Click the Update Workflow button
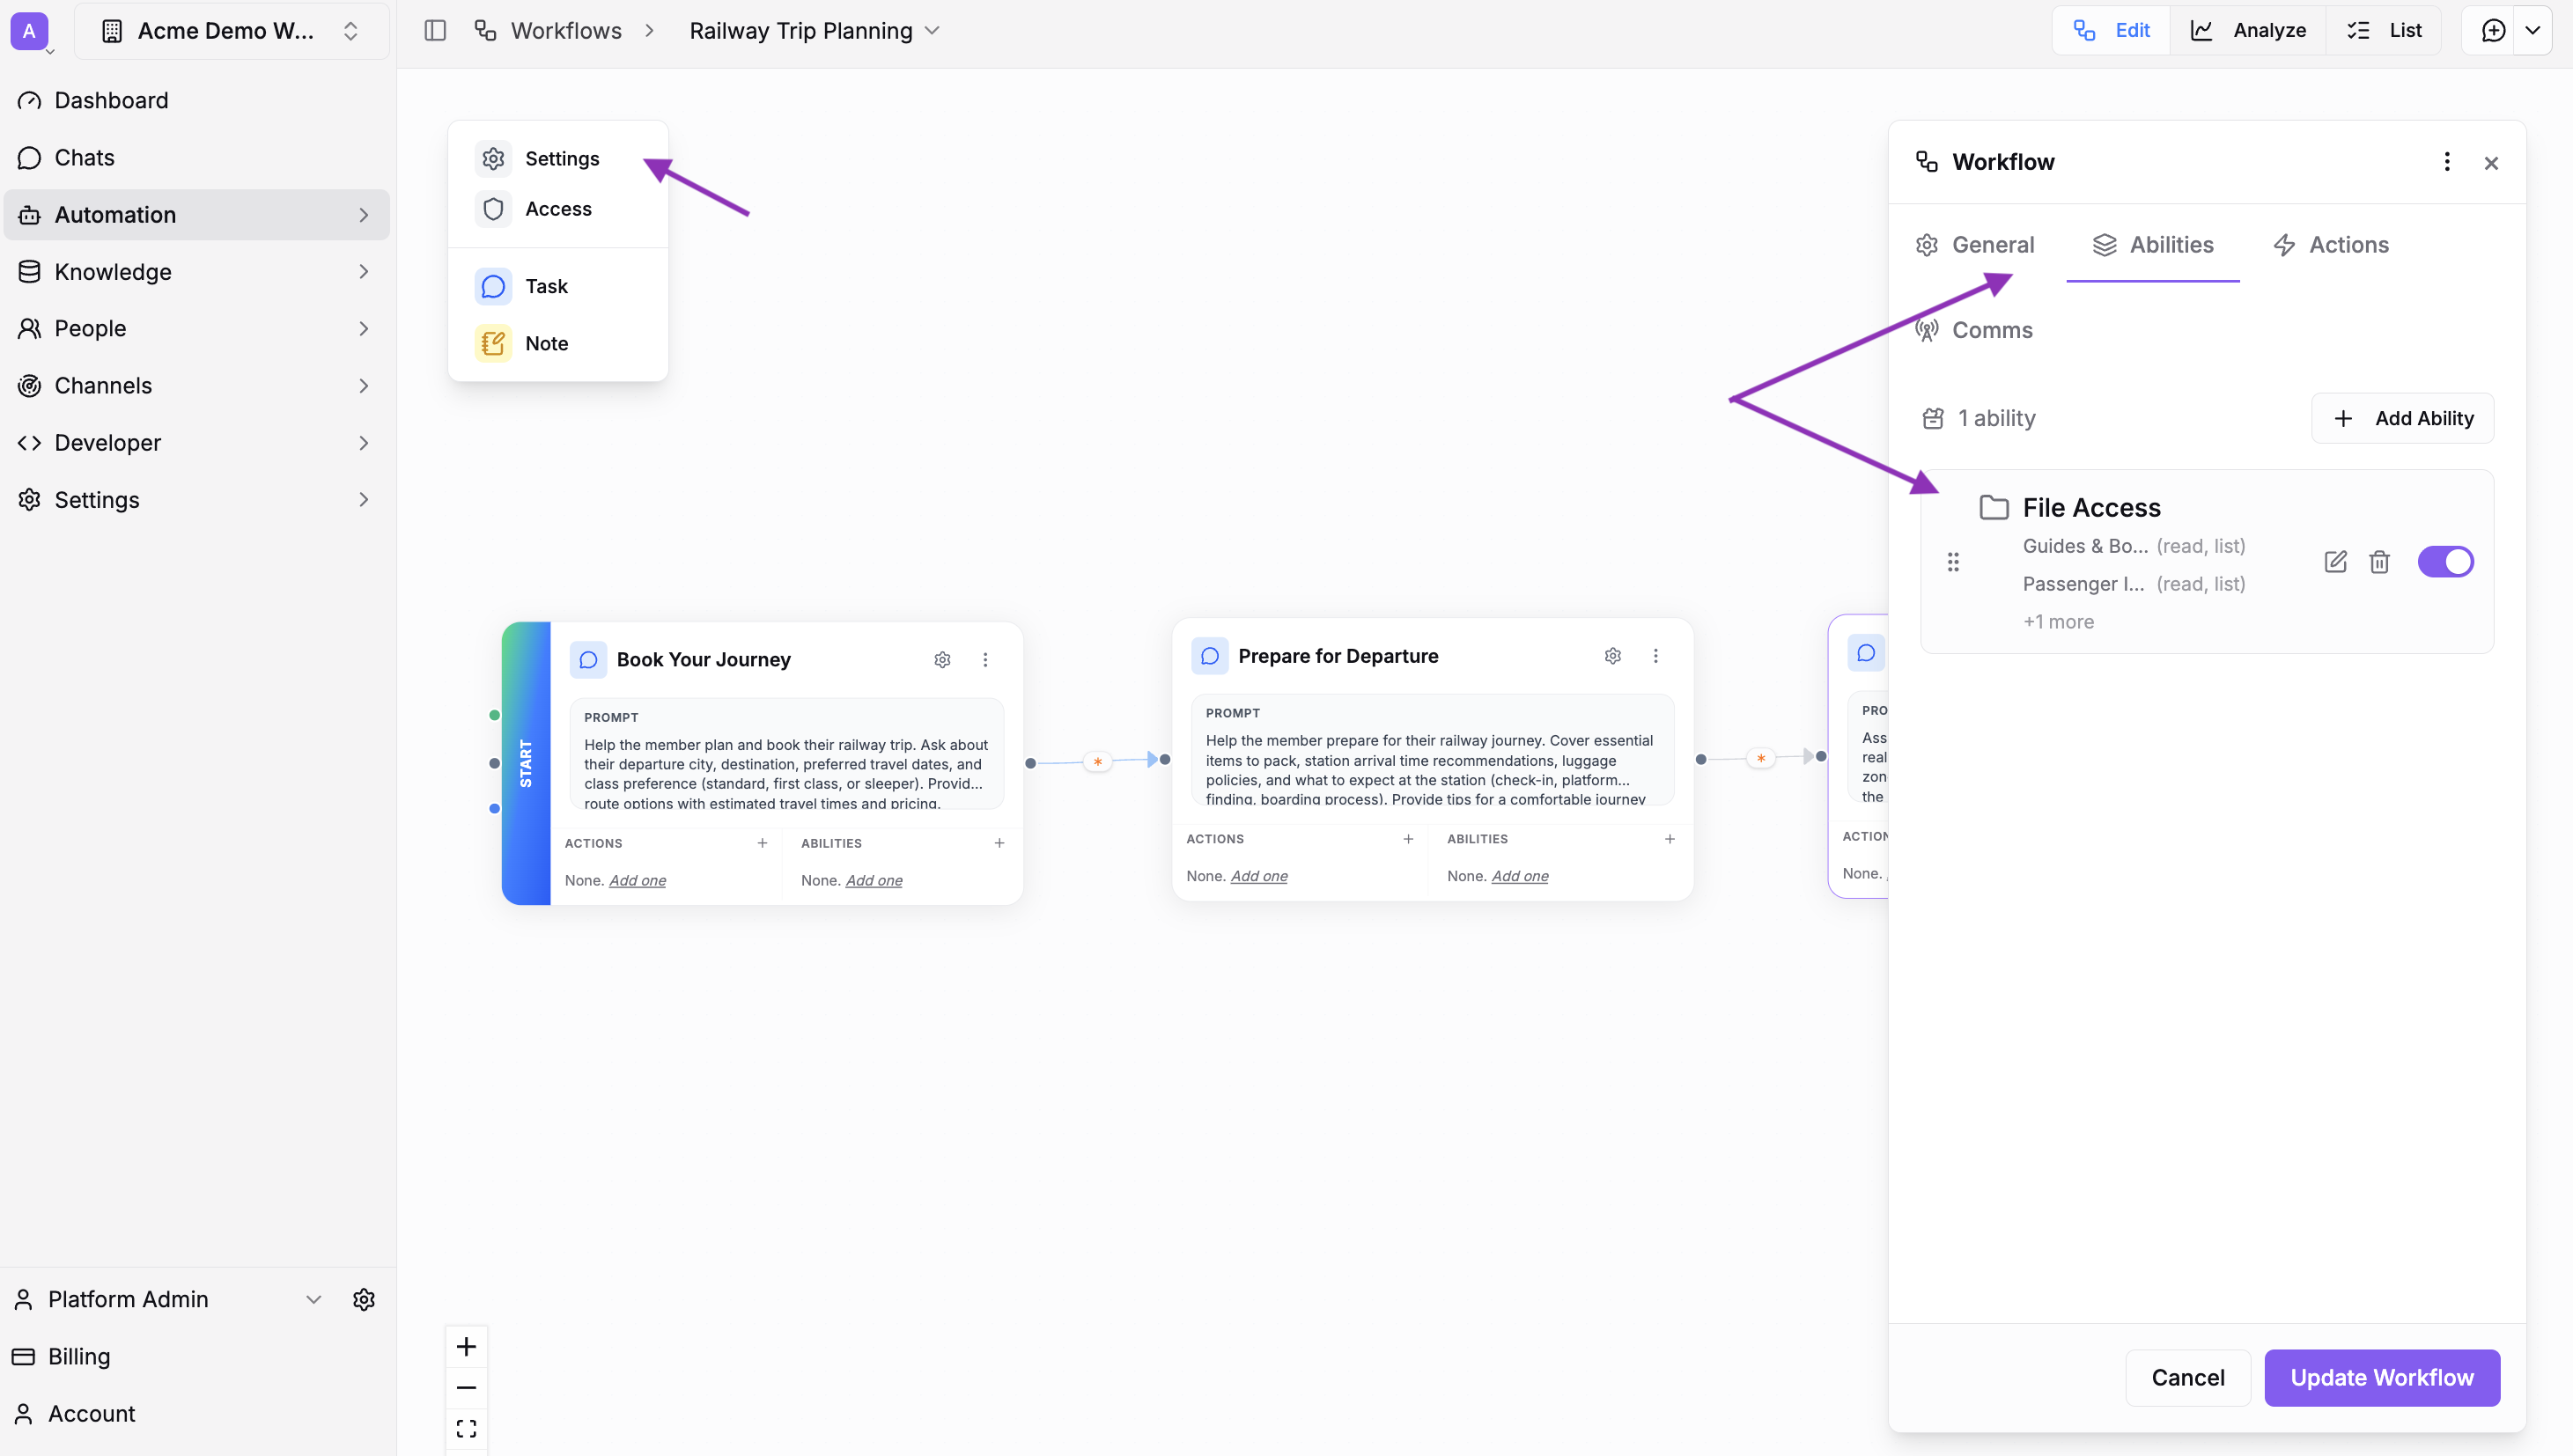Image resolution: width=2573 pixels, height=1456 pixels. click(x=2381, y=1377)
